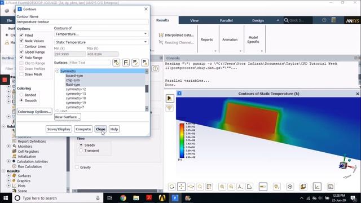Open the Temperature contours-of dropdown
This screenshot has width=361, height=203.
102,34
